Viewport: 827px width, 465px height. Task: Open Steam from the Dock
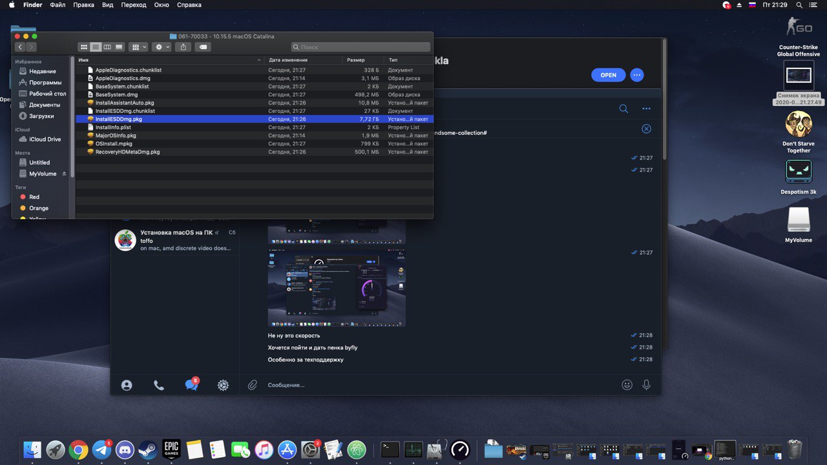pos(148,449)
